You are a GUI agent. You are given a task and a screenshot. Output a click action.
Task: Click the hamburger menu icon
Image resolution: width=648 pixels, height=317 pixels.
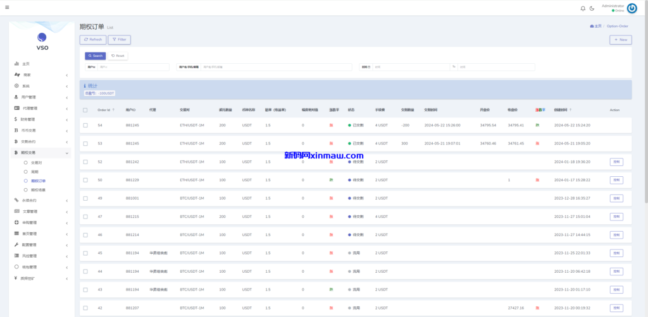tap(6, 8)
